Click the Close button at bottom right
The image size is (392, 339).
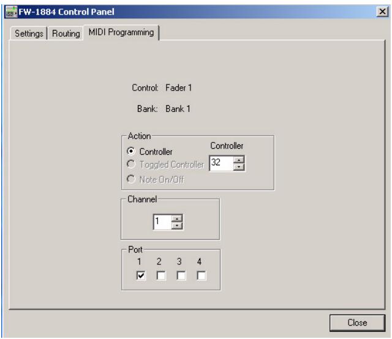tap(357, 322)
